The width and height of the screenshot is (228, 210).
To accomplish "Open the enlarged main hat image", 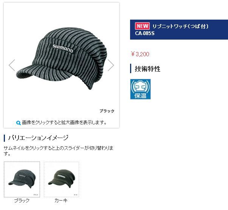I will (x=61, y=59).
